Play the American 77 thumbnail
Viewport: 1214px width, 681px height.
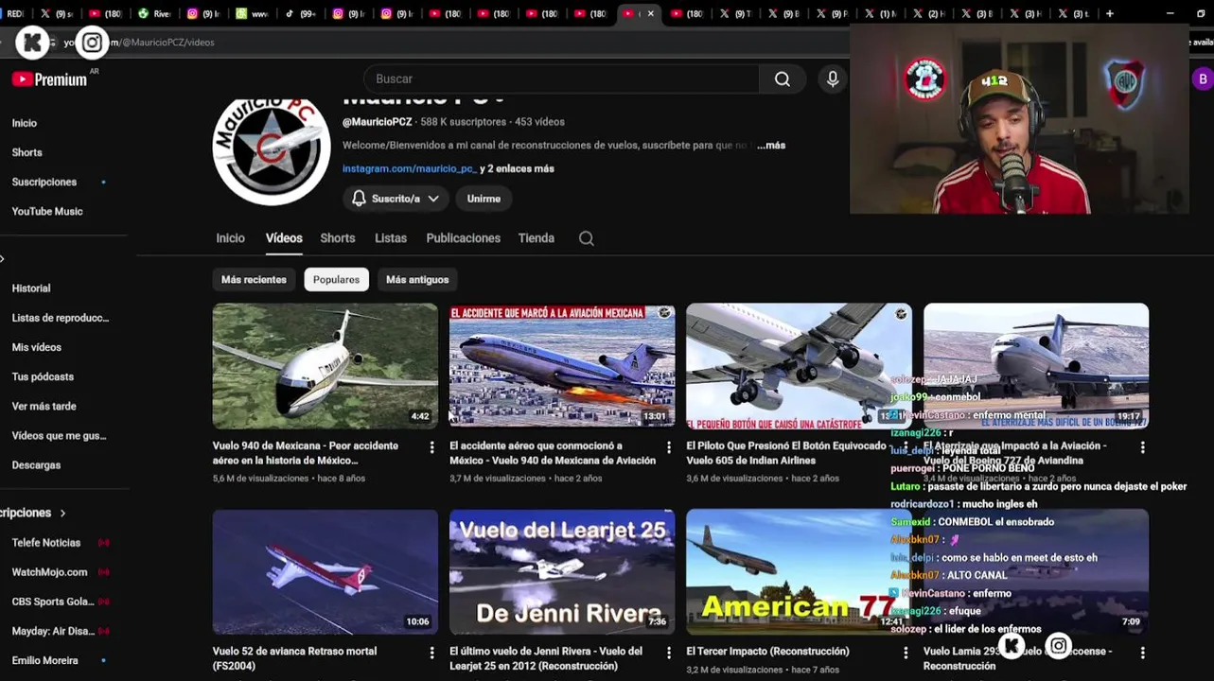[x=799, y=572]
